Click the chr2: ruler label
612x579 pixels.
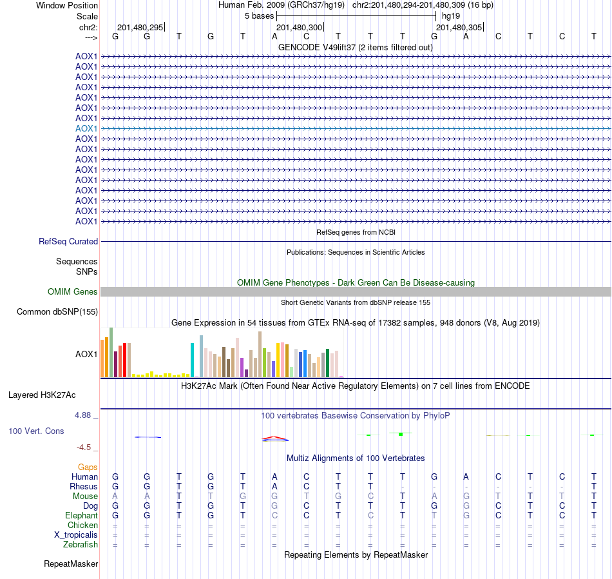click(x=88, y=27)
